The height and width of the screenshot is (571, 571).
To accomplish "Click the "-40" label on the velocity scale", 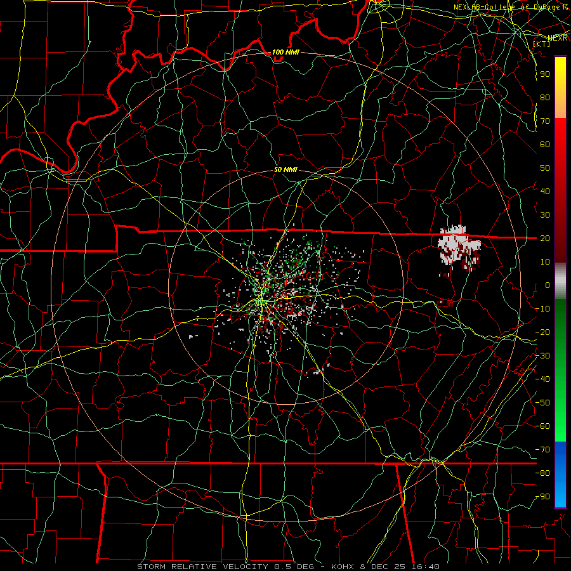I will point(543,379).
